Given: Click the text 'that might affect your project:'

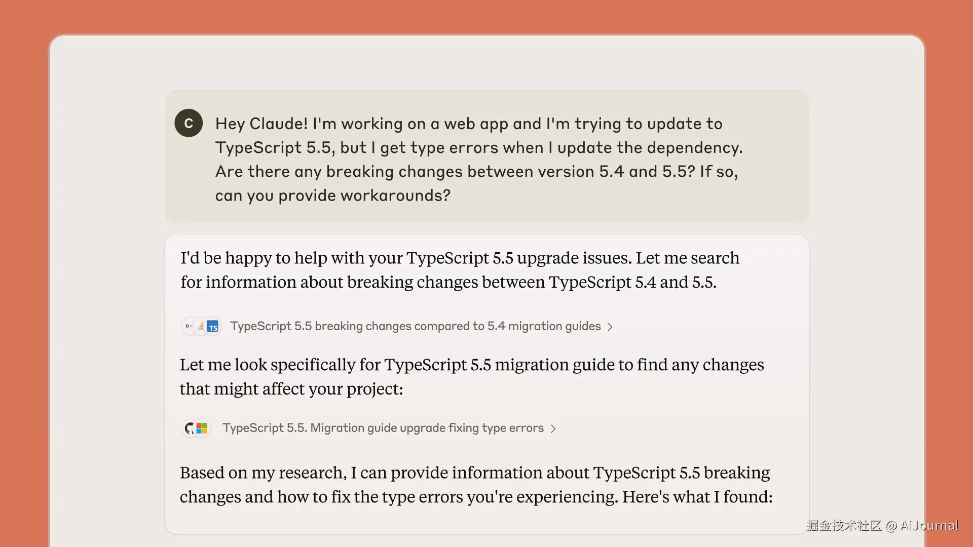Looking at the screenshot, I should tap(291, 389).
